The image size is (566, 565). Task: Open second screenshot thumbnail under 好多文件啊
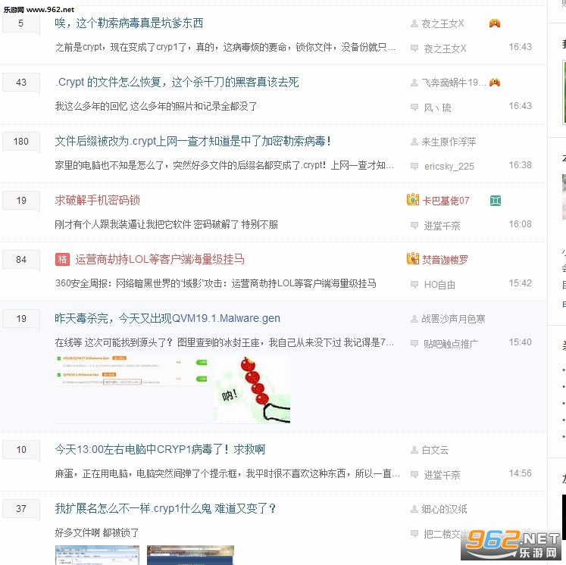[191, 555]
